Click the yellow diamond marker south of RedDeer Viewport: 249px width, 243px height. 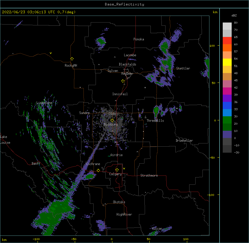click(123, 81)
